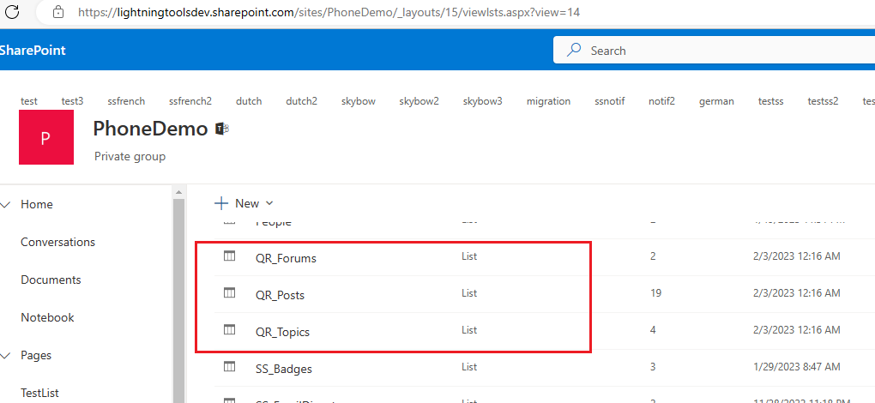Open the QR_Forums list
Image resolution: width=875 pixels, height=403 pixels.
(x=286, y=258)
